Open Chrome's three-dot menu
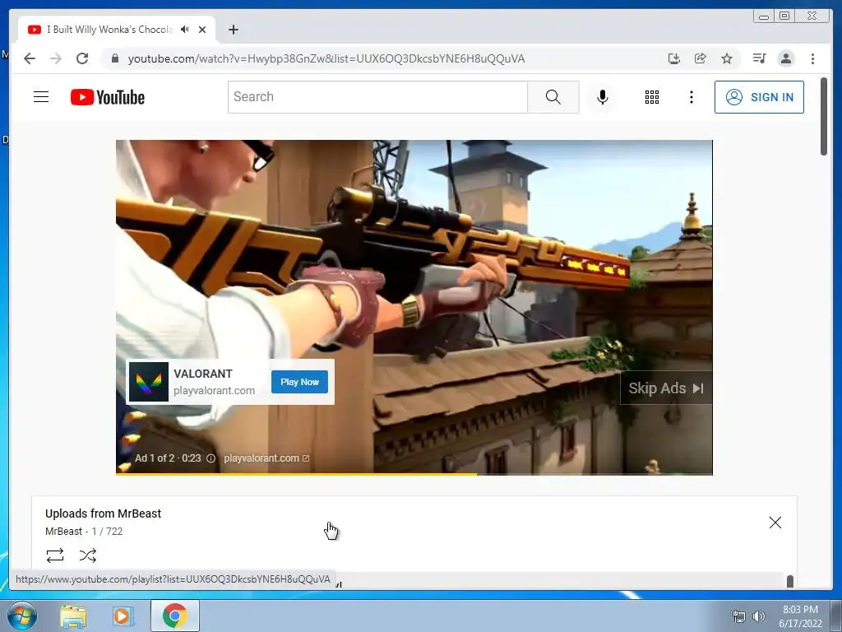This screenshot has height=632, width=842. point(812,58)
